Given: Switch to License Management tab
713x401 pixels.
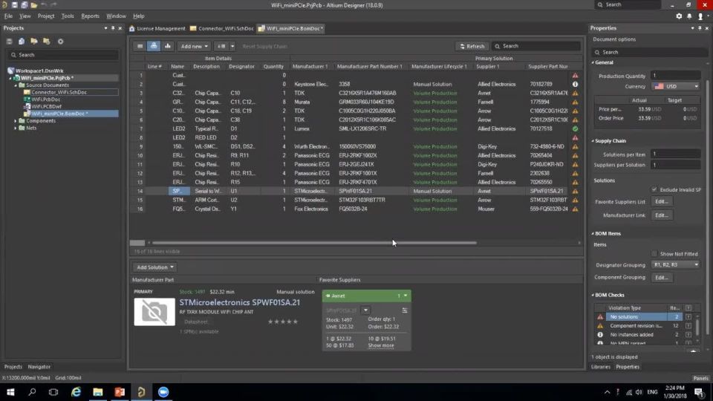Looking at the screenshot, I should [157, 28].
